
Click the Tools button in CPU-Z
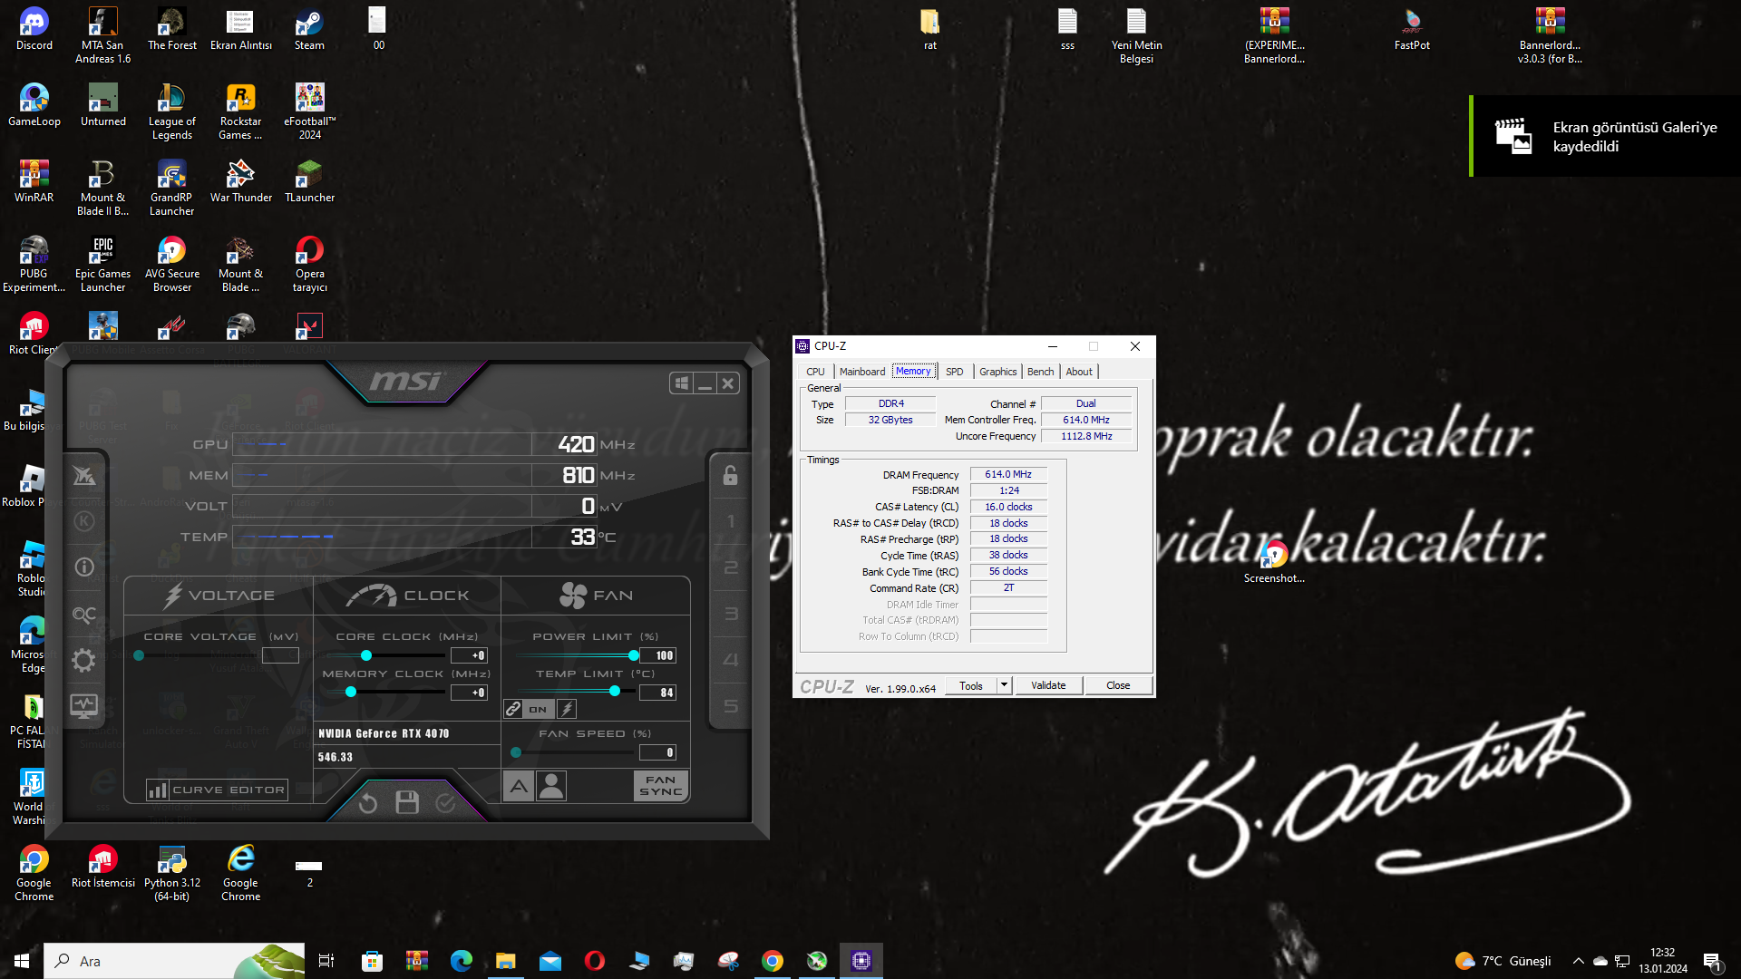click(x=971, y=685)
